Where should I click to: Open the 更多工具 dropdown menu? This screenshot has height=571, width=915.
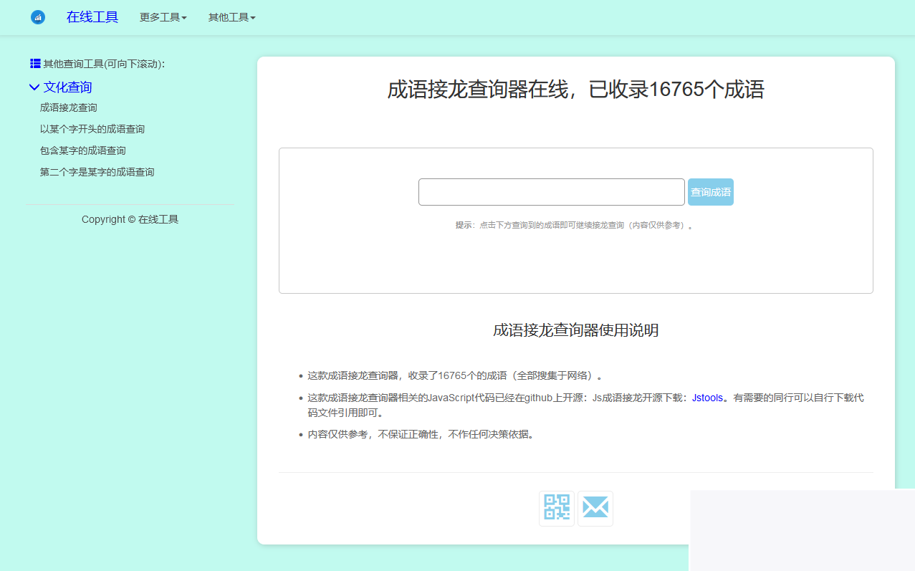[163, 17]
